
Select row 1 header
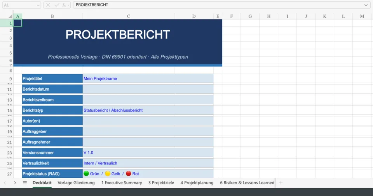(x=7, y=23)
